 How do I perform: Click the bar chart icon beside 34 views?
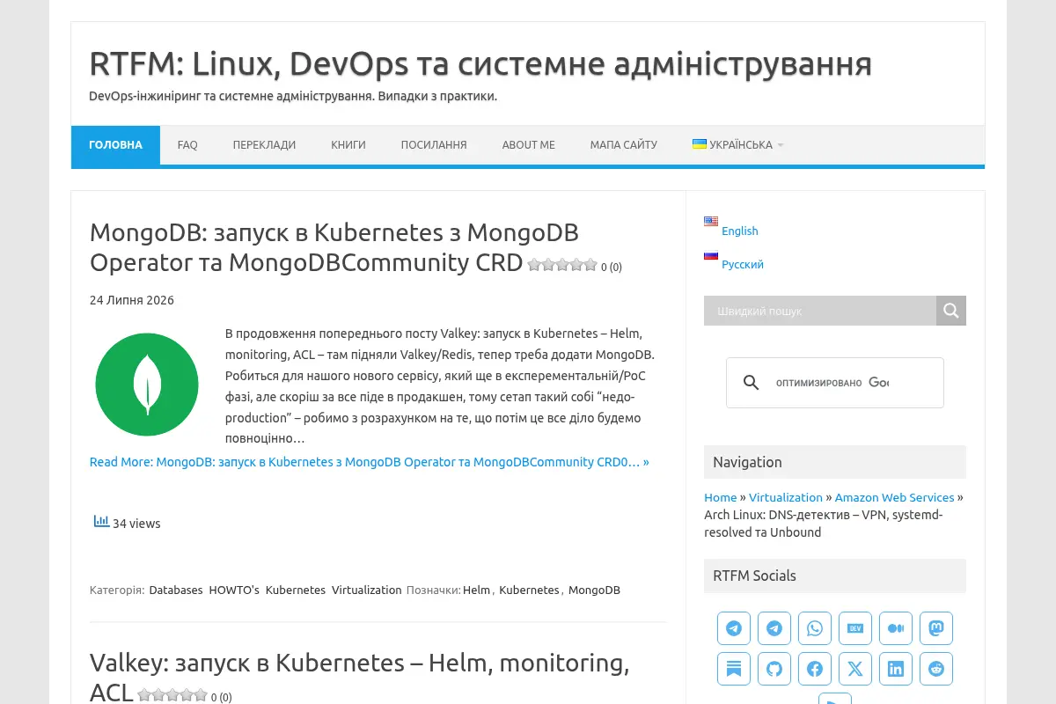coord(101,521)
